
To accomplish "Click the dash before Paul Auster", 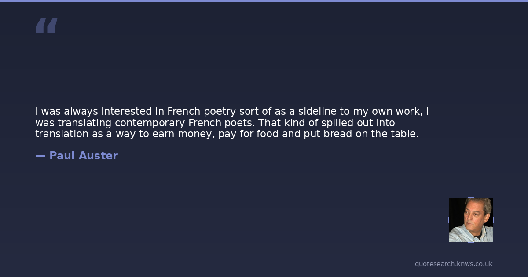I will pos(40,156).
